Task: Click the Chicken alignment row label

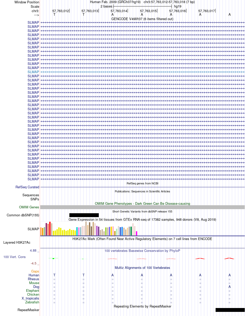Action: coord(33,294)
